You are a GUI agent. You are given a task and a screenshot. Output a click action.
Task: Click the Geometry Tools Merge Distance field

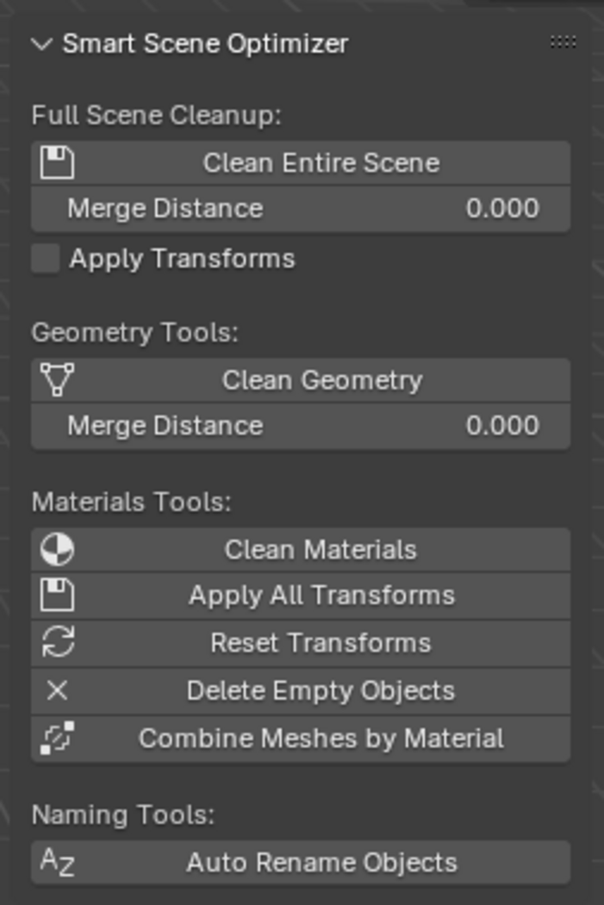[301, 426]
